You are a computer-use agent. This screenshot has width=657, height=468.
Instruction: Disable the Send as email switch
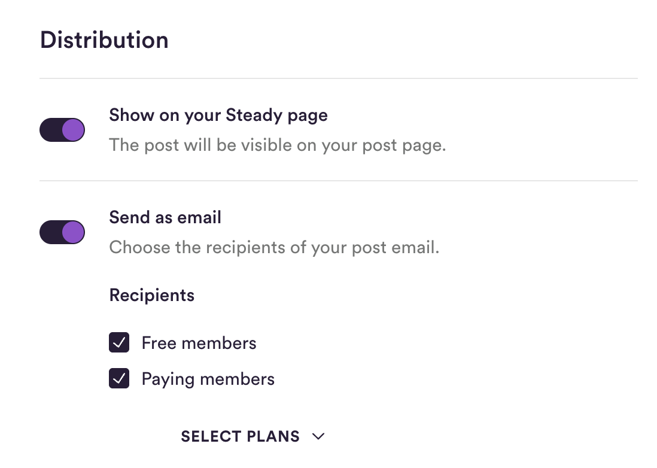point(62,232)
